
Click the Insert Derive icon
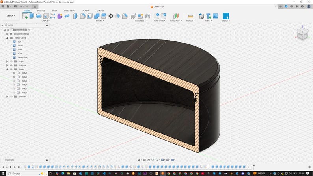201,16
